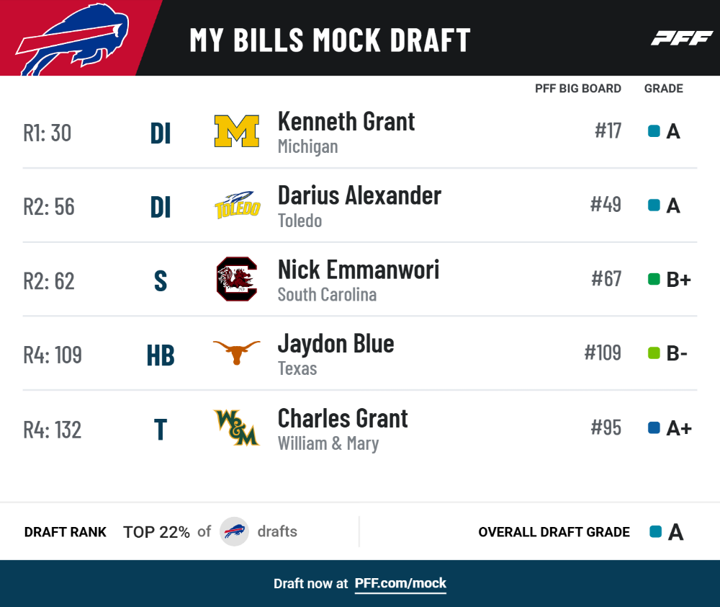Click the Jaydon Blue player name
The image size is (720, 607).
(336, 344)
